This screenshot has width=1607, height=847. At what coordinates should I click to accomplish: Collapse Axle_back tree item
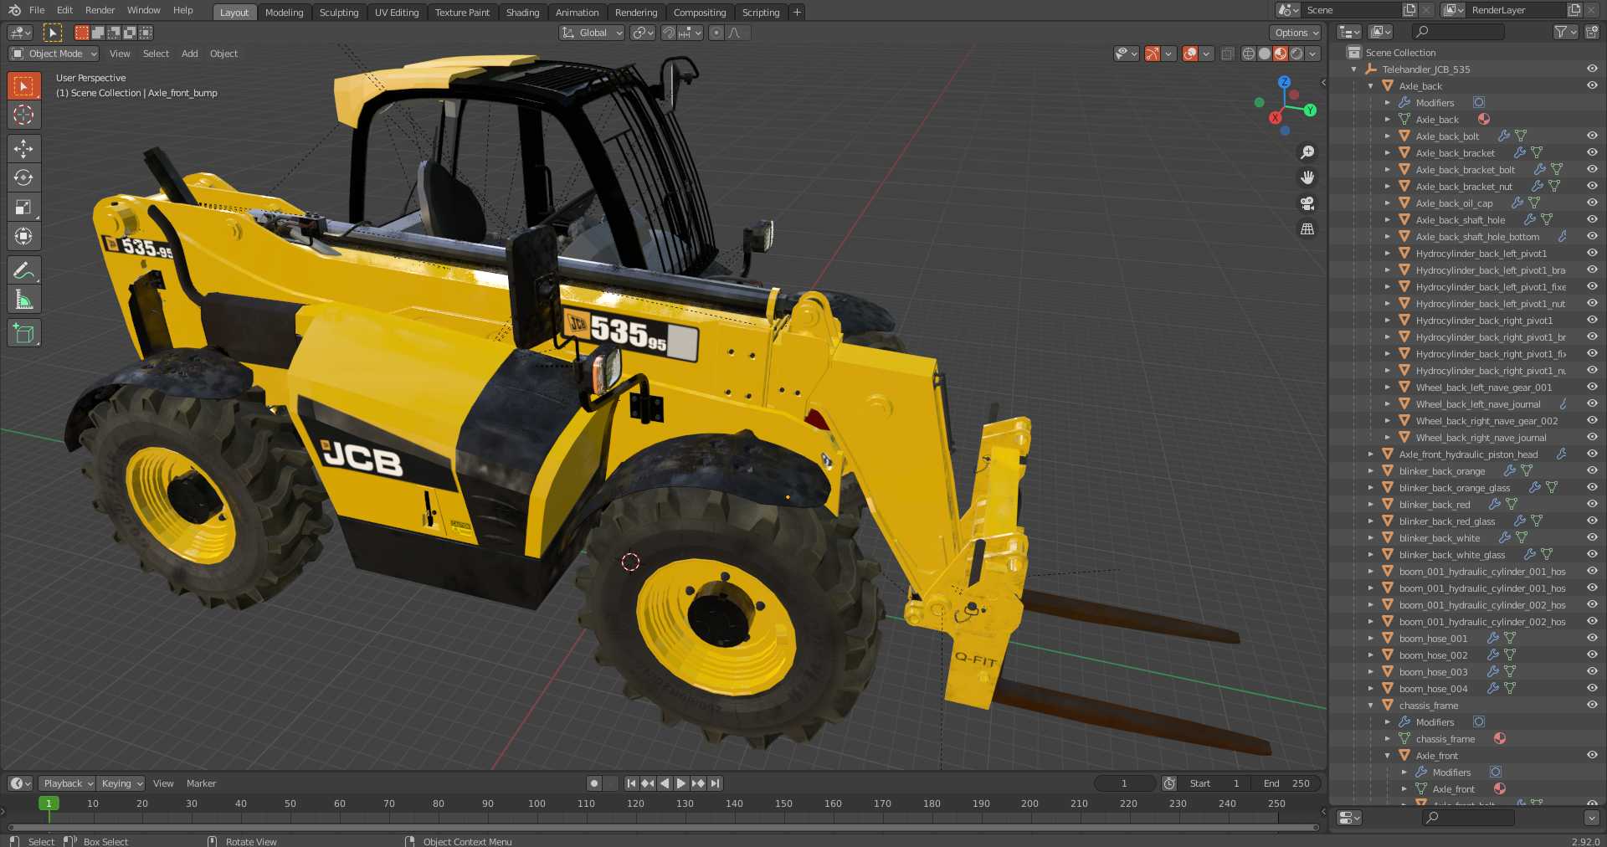pyautogui.click(x=1370, y=85)
